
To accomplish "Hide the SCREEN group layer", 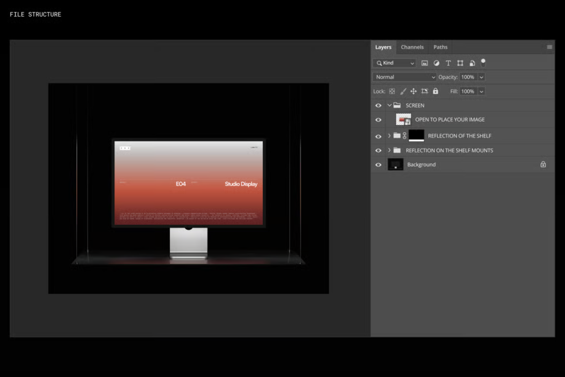I will point(378,105).
